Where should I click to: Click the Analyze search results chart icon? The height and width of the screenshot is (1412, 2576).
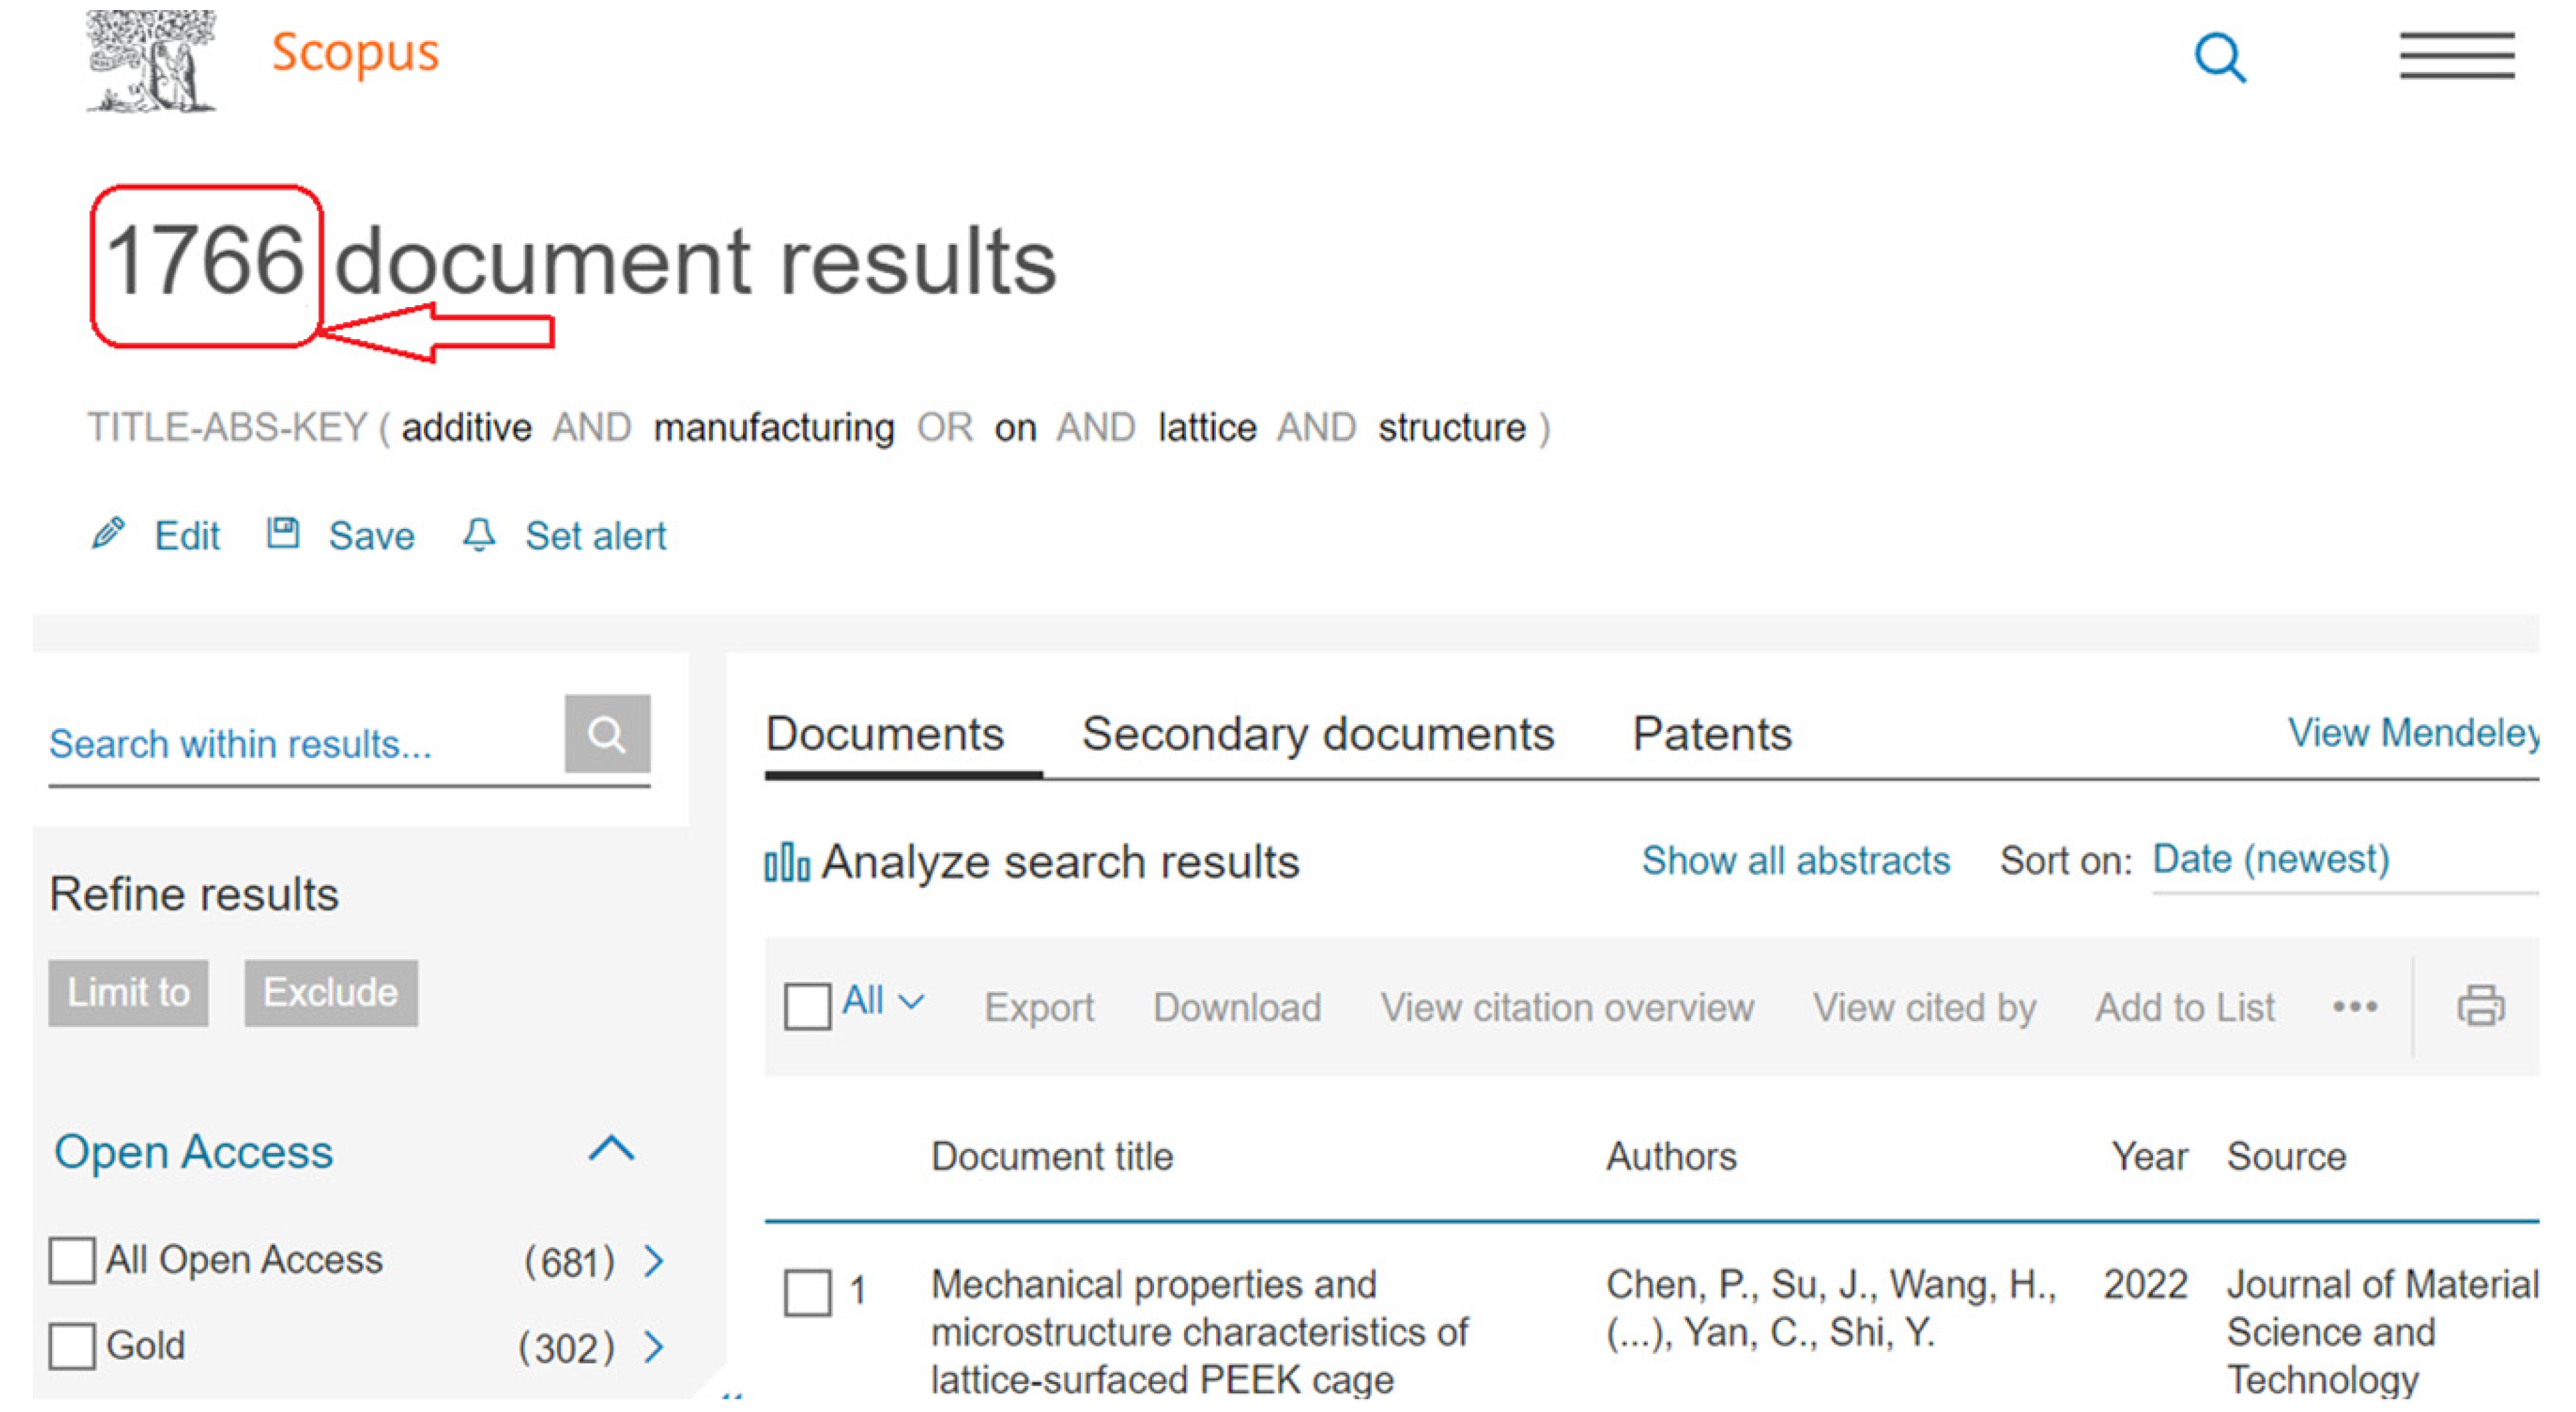tap(787, 861)
